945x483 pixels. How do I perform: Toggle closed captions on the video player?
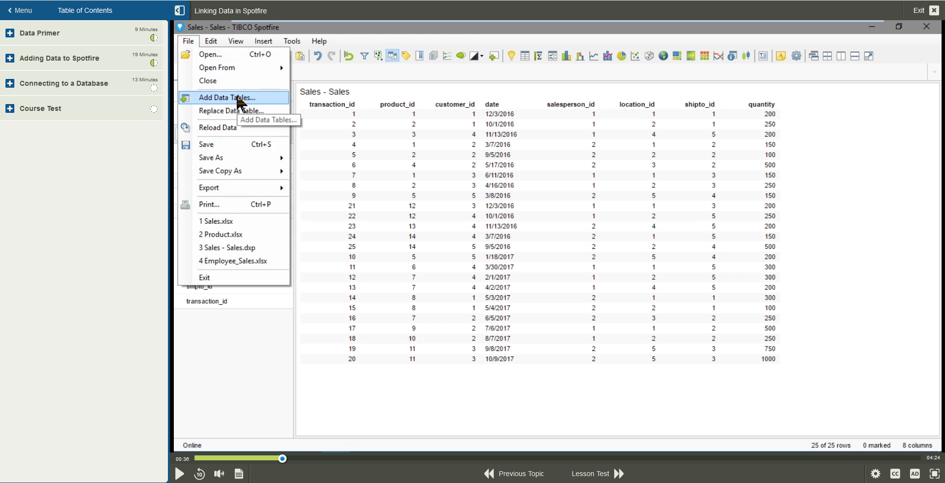pyautogui.click(x=895, y=474)
